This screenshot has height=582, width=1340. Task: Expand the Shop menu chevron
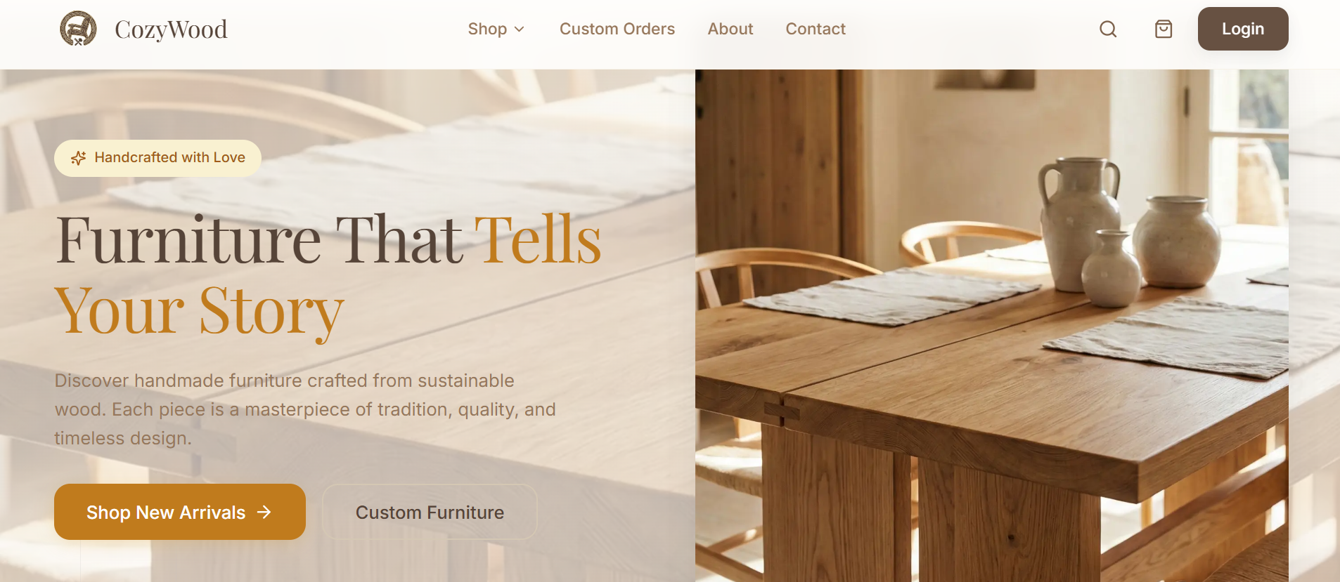520,29
